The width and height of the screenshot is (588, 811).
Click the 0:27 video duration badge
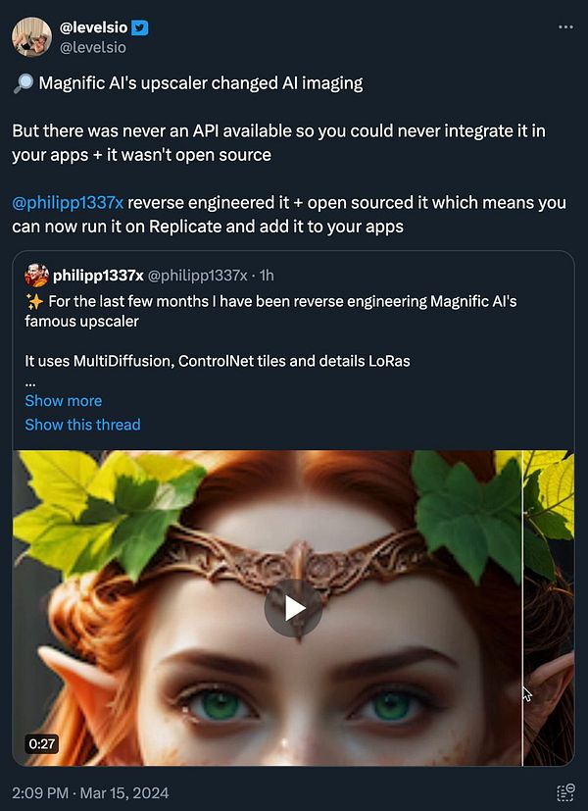pyautogui.click(x=41, y=743)
